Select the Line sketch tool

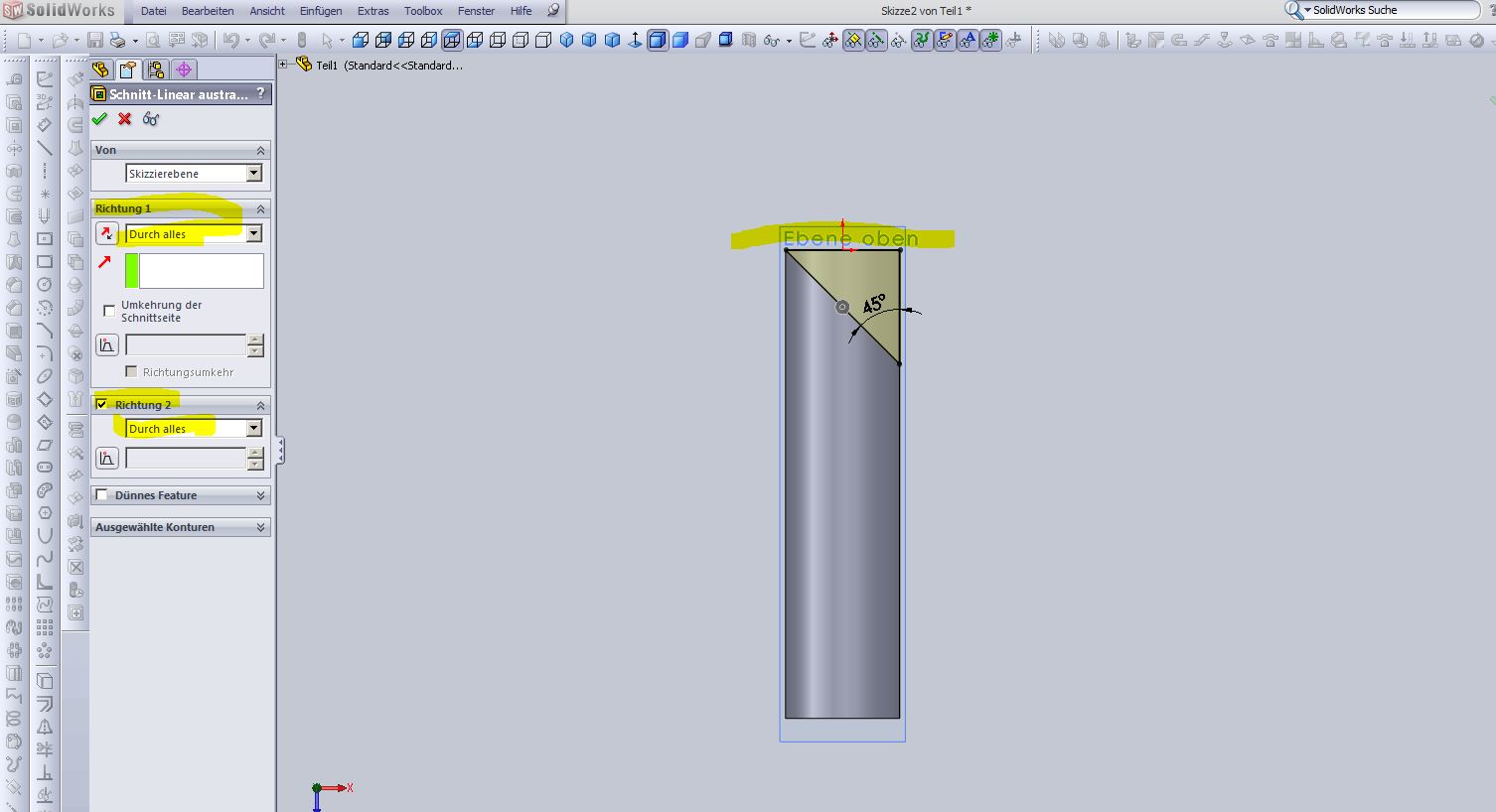pyautogui.click(x=45, y=148)
